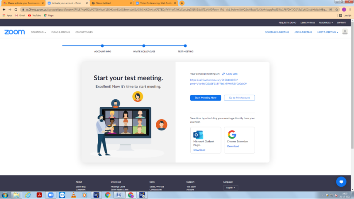Viewport: 354px width, 199px height.
Task: Open the Zoom app in the taskbar
Action: (x=50, y=195)
